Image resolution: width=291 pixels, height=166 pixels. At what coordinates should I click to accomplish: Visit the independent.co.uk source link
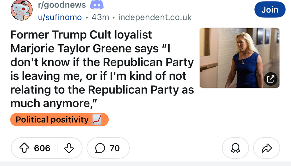click(x=155, y=17)
